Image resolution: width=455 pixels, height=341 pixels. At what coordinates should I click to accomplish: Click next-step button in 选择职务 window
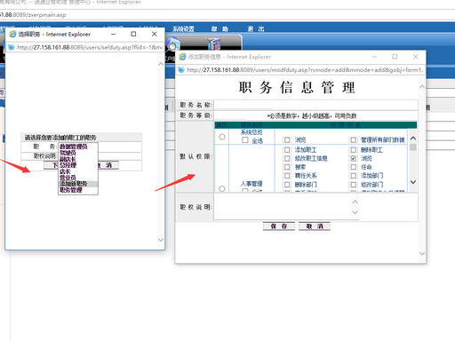pos(51,165)
